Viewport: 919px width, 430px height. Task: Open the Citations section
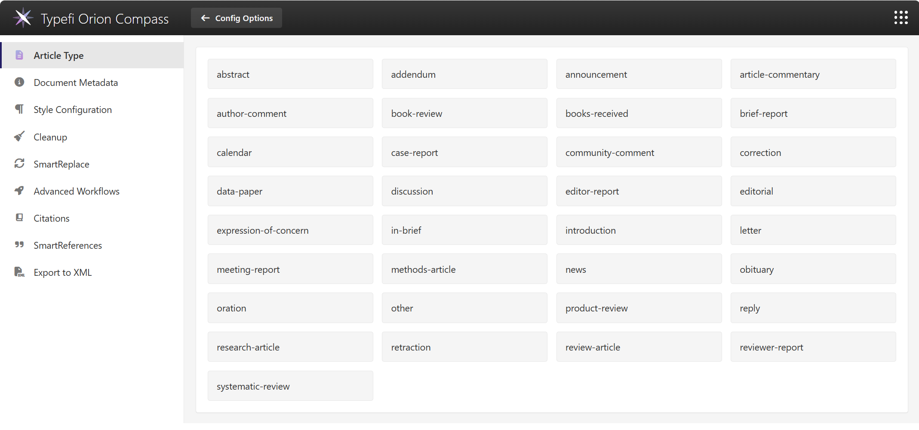coord(51,218)
